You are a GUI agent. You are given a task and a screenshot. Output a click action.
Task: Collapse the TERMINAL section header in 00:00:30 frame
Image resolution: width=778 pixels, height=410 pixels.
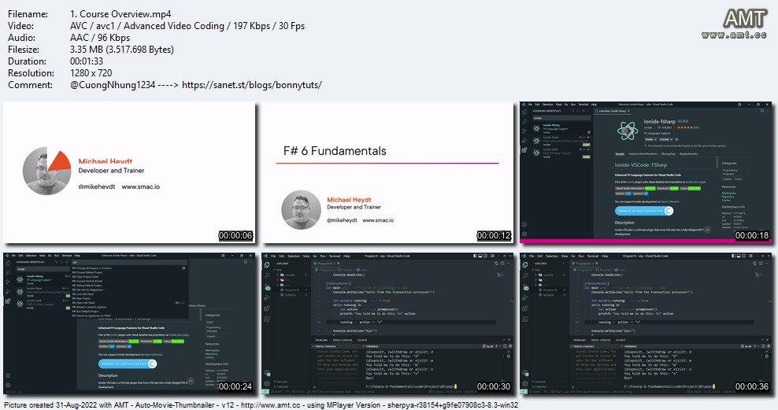tap(372, 346)
